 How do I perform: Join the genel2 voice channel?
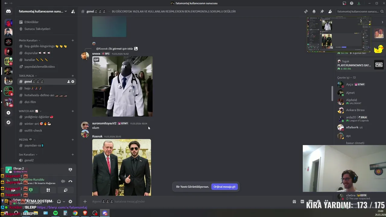pyautogui.click(x=46, y=160)
